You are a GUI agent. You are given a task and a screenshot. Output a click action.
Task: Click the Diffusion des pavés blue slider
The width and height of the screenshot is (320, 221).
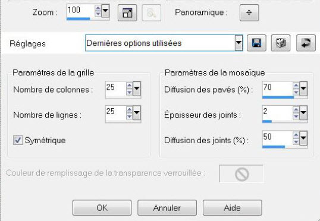[285, 97]
